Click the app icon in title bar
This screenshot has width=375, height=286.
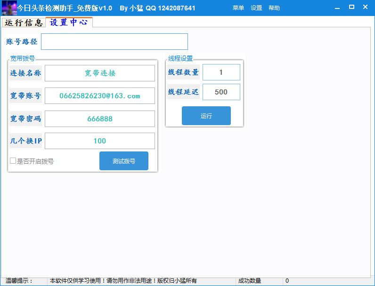(9, 8)
